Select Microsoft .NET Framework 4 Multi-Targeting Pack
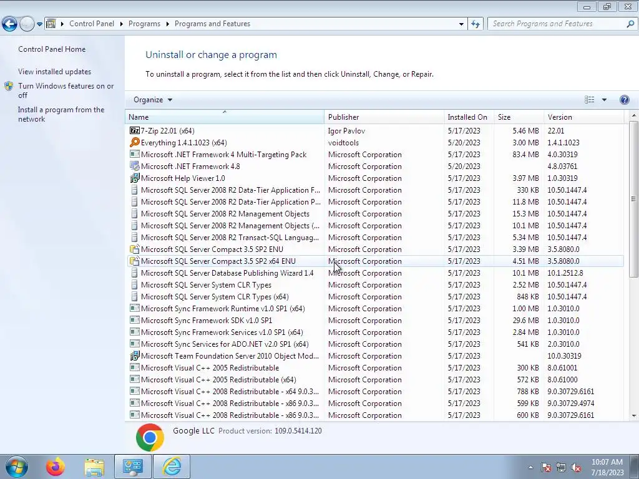 tap(375, 155)
